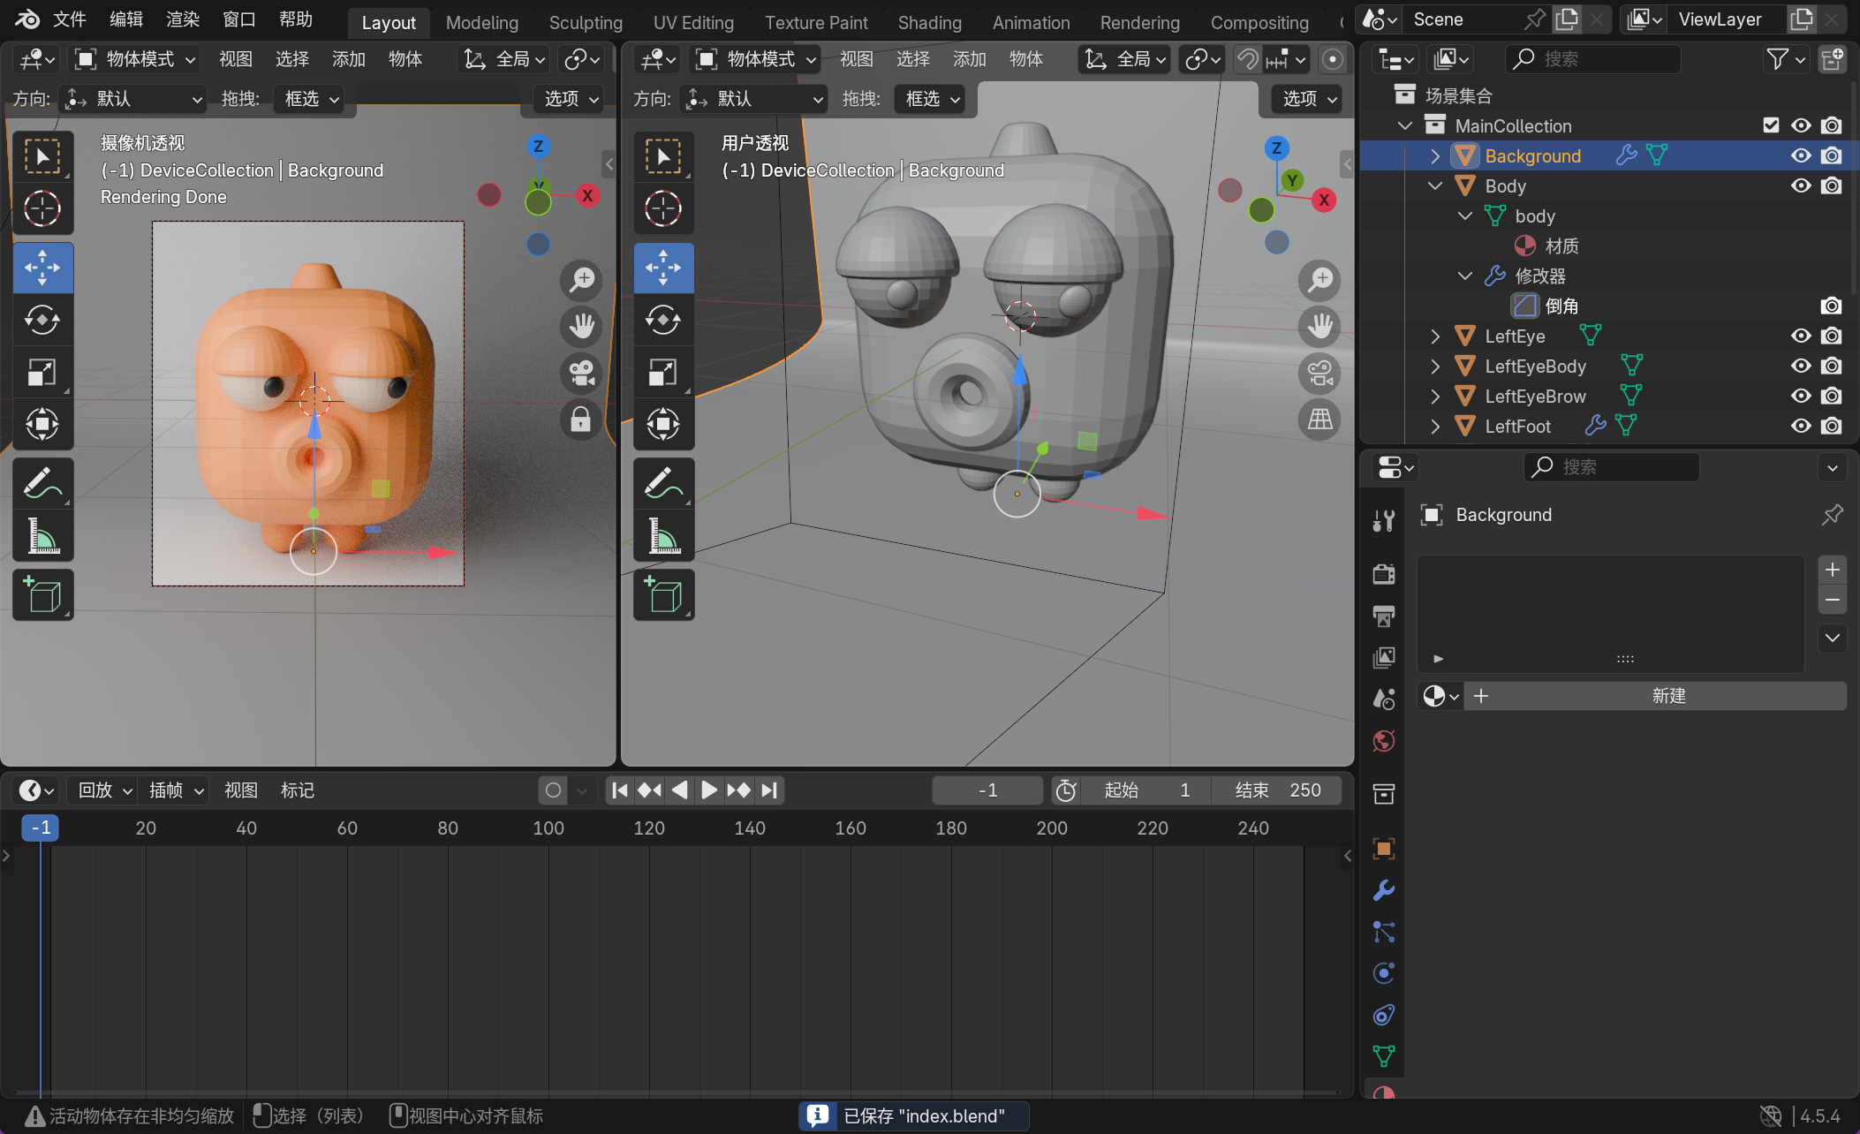Open the 渲染 menu
The width and height of the screenshot is (1860, 1134).
[182, 19]
